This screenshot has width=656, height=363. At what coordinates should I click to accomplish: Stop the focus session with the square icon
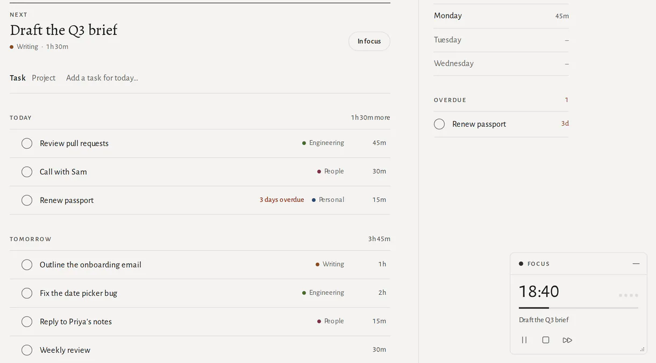click(546, 340)
